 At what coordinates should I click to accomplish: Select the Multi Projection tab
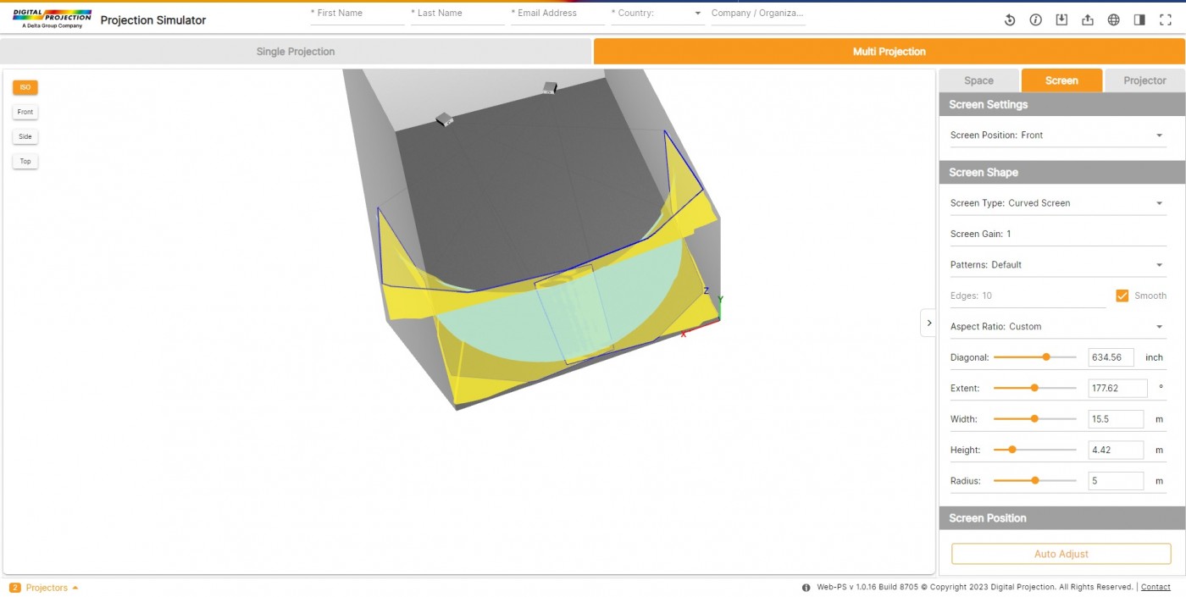(890, 52)
